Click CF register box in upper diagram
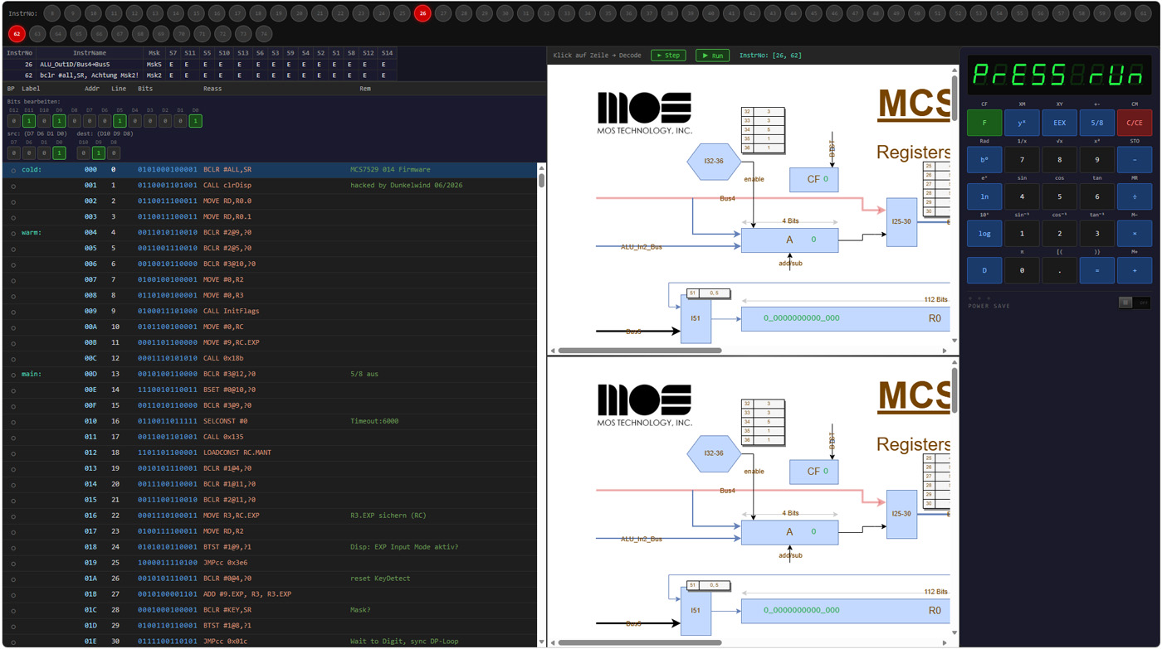Screen dimensions: 1162x649 coord(813,180)
